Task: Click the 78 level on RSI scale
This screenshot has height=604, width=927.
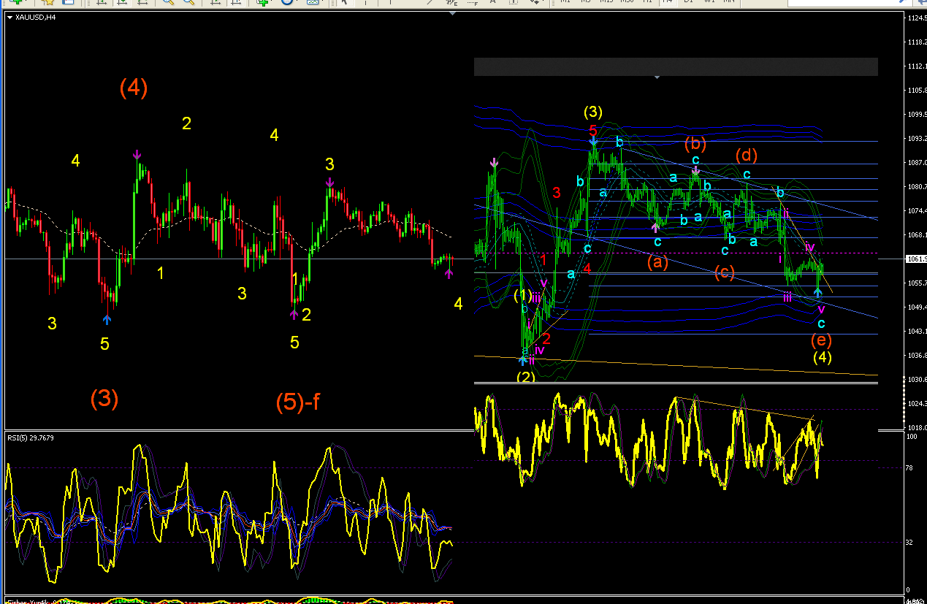Action: tap(909, 468)
